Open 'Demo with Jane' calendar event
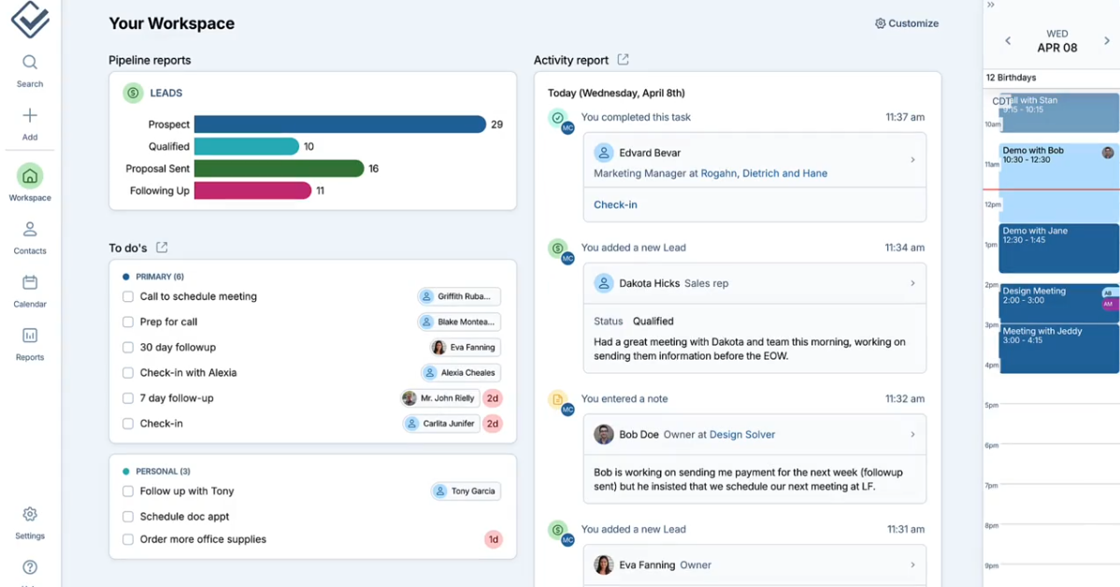This screenshot has width=1120, height=587. [x=1058, y=249]
